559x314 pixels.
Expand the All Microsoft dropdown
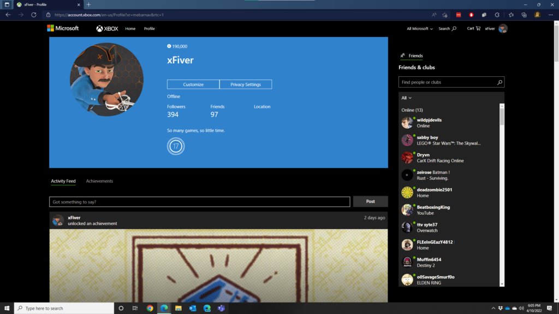[419, 28]
